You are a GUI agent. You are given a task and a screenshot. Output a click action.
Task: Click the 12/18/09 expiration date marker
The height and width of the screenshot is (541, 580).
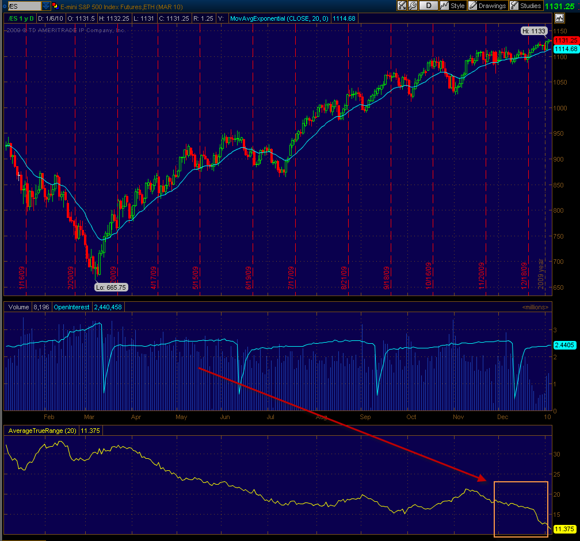coord(524,276)
